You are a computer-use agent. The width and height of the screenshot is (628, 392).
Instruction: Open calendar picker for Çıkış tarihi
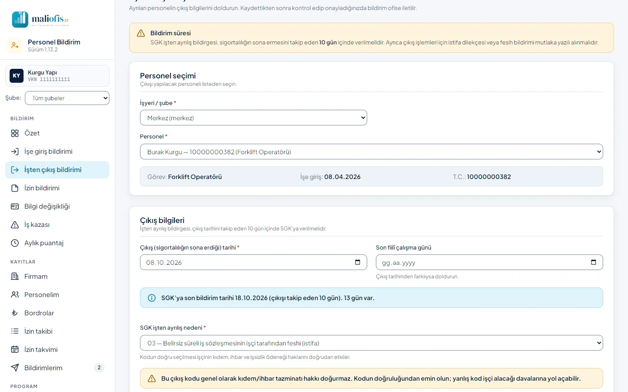[x=358, y=262]
